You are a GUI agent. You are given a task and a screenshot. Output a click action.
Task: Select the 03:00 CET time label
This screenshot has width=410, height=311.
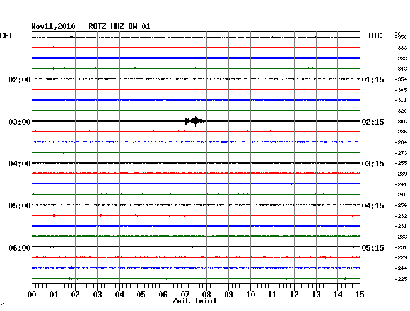click(x=20, y=122)
